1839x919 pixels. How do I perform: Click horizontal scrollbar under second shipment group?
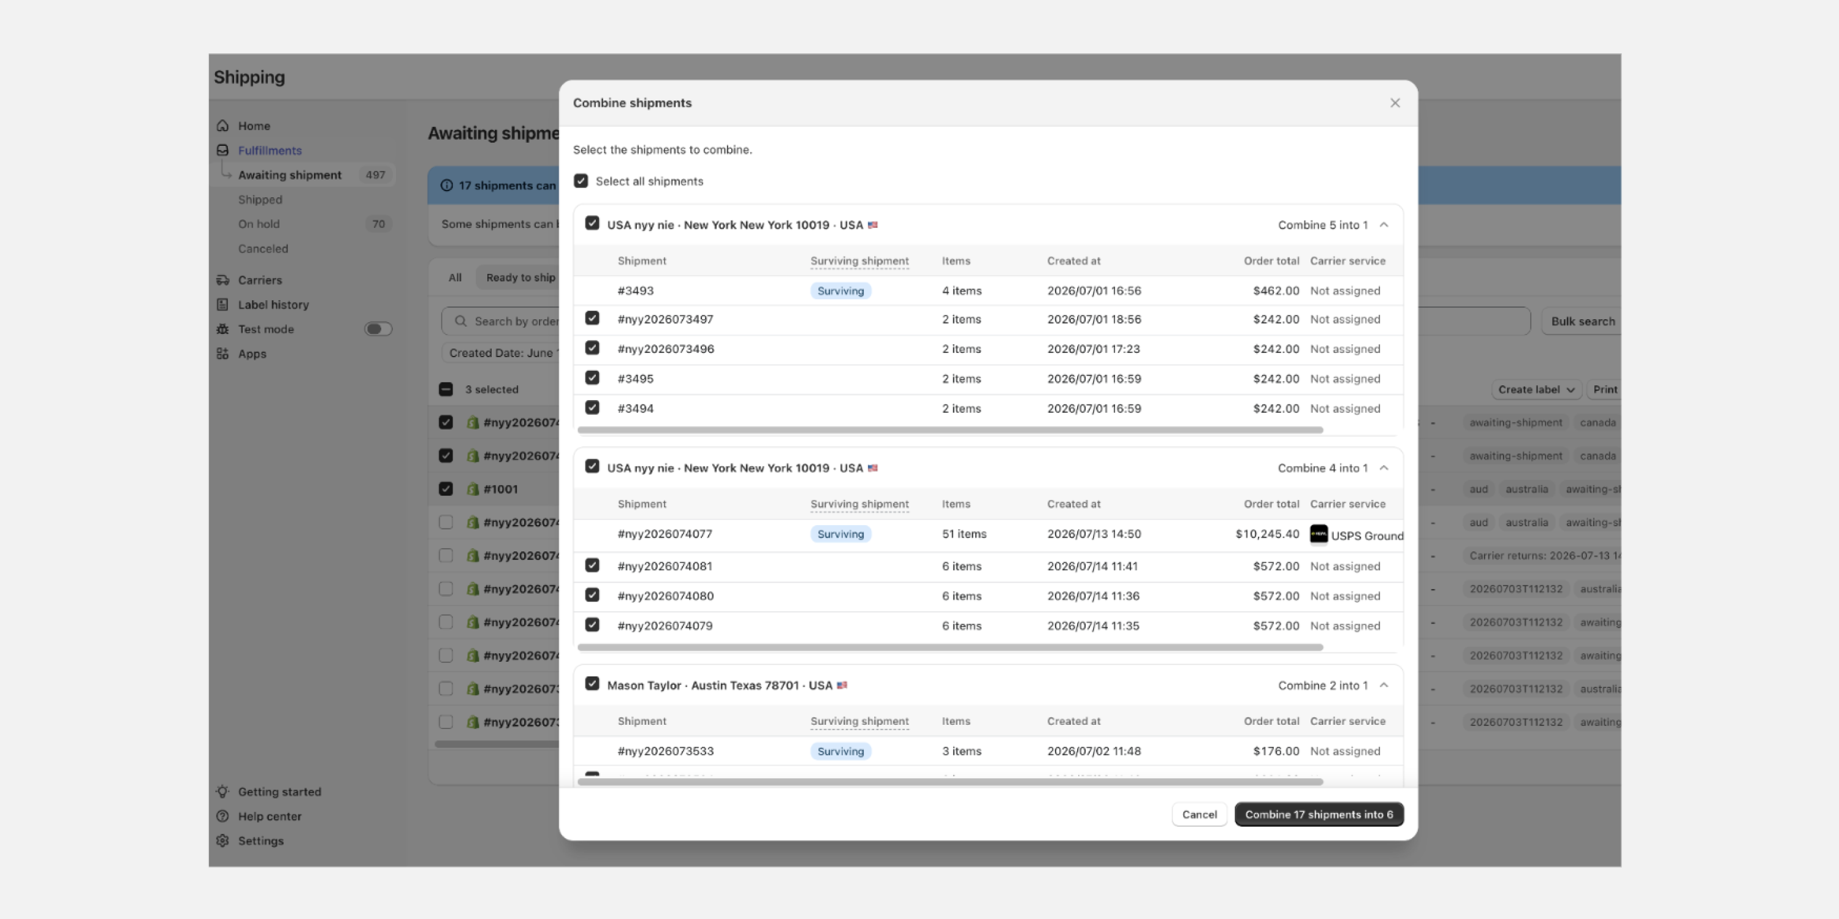[x=950, y=647]
